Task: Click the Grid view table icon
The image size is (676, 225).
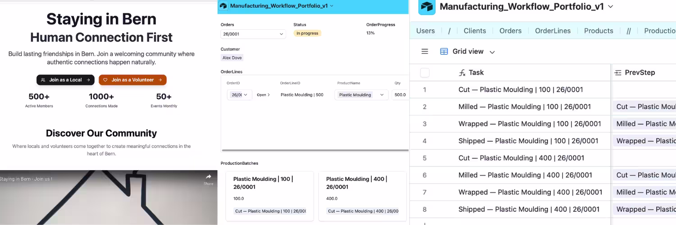Action: click(444, 51)
